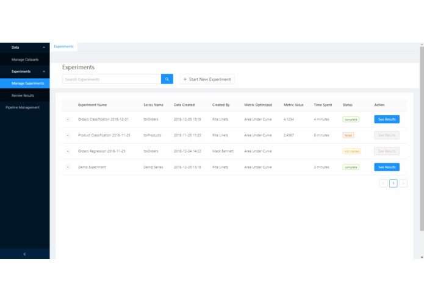Screen dimensions: 424x301
Task: Click the Time Spent column header
Action: (x=323, y=105)
